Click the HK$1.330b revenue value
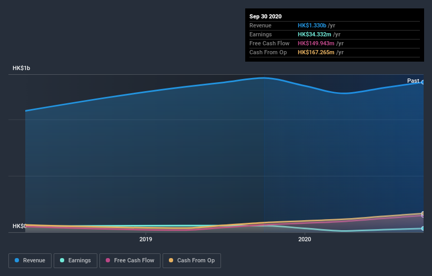Screen dimensions: 432x276 [x=312, y=25]
